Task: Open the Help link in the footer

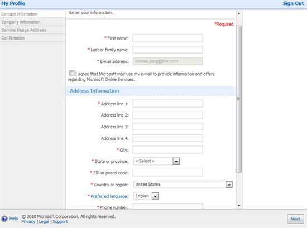Action: (13, 219)
